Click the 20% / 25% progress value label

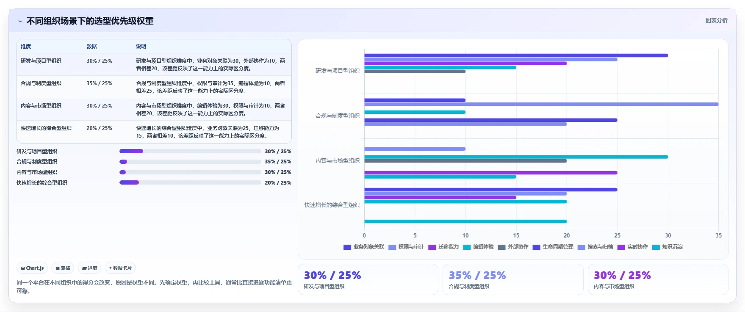click(x=278, y=183)
